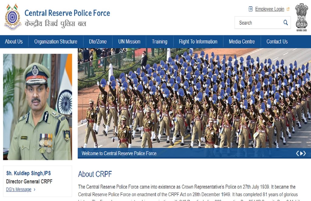
Task: Click the external link icon beside Employee Login
Action: coord(288,9)
